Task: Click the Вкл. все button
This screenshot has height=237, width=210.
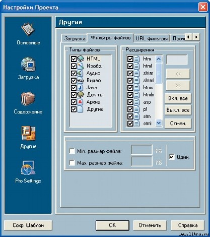Action: 178,98
